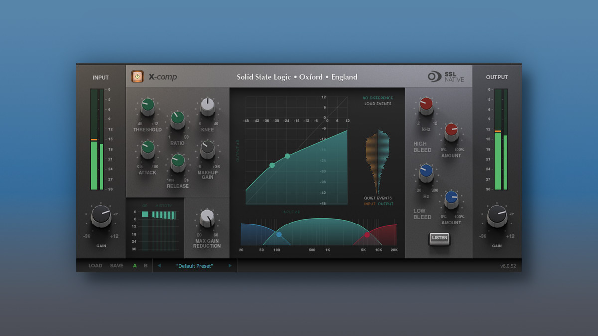Switch to preset slot B
Screen dimensions: 598x336
[146, 266]
